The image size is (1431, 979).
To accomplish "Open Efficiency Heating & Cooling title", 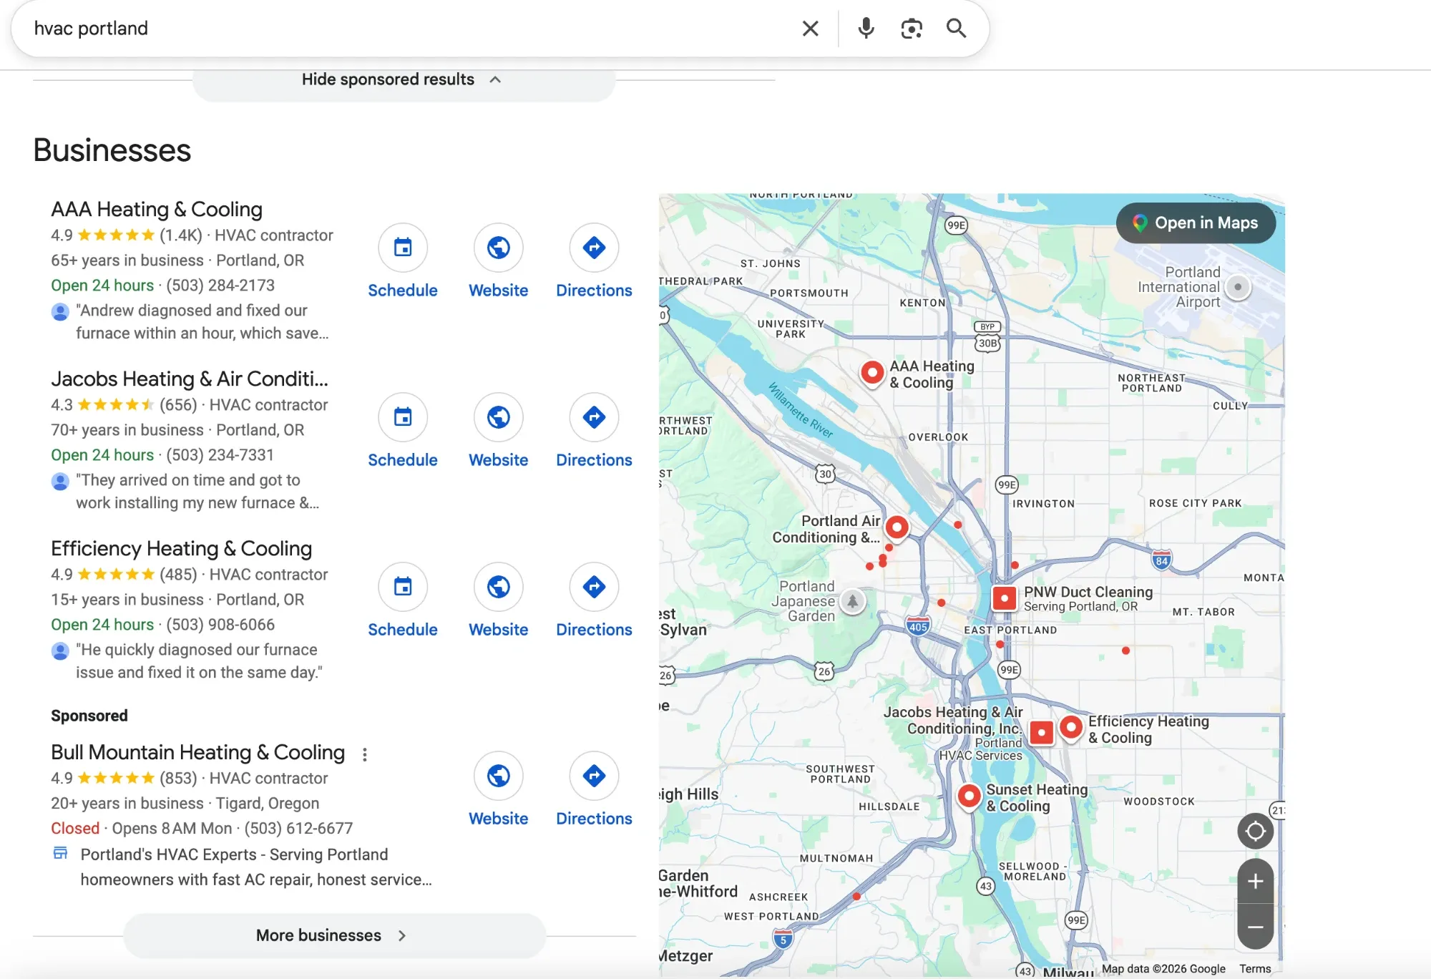I will 182,548.
